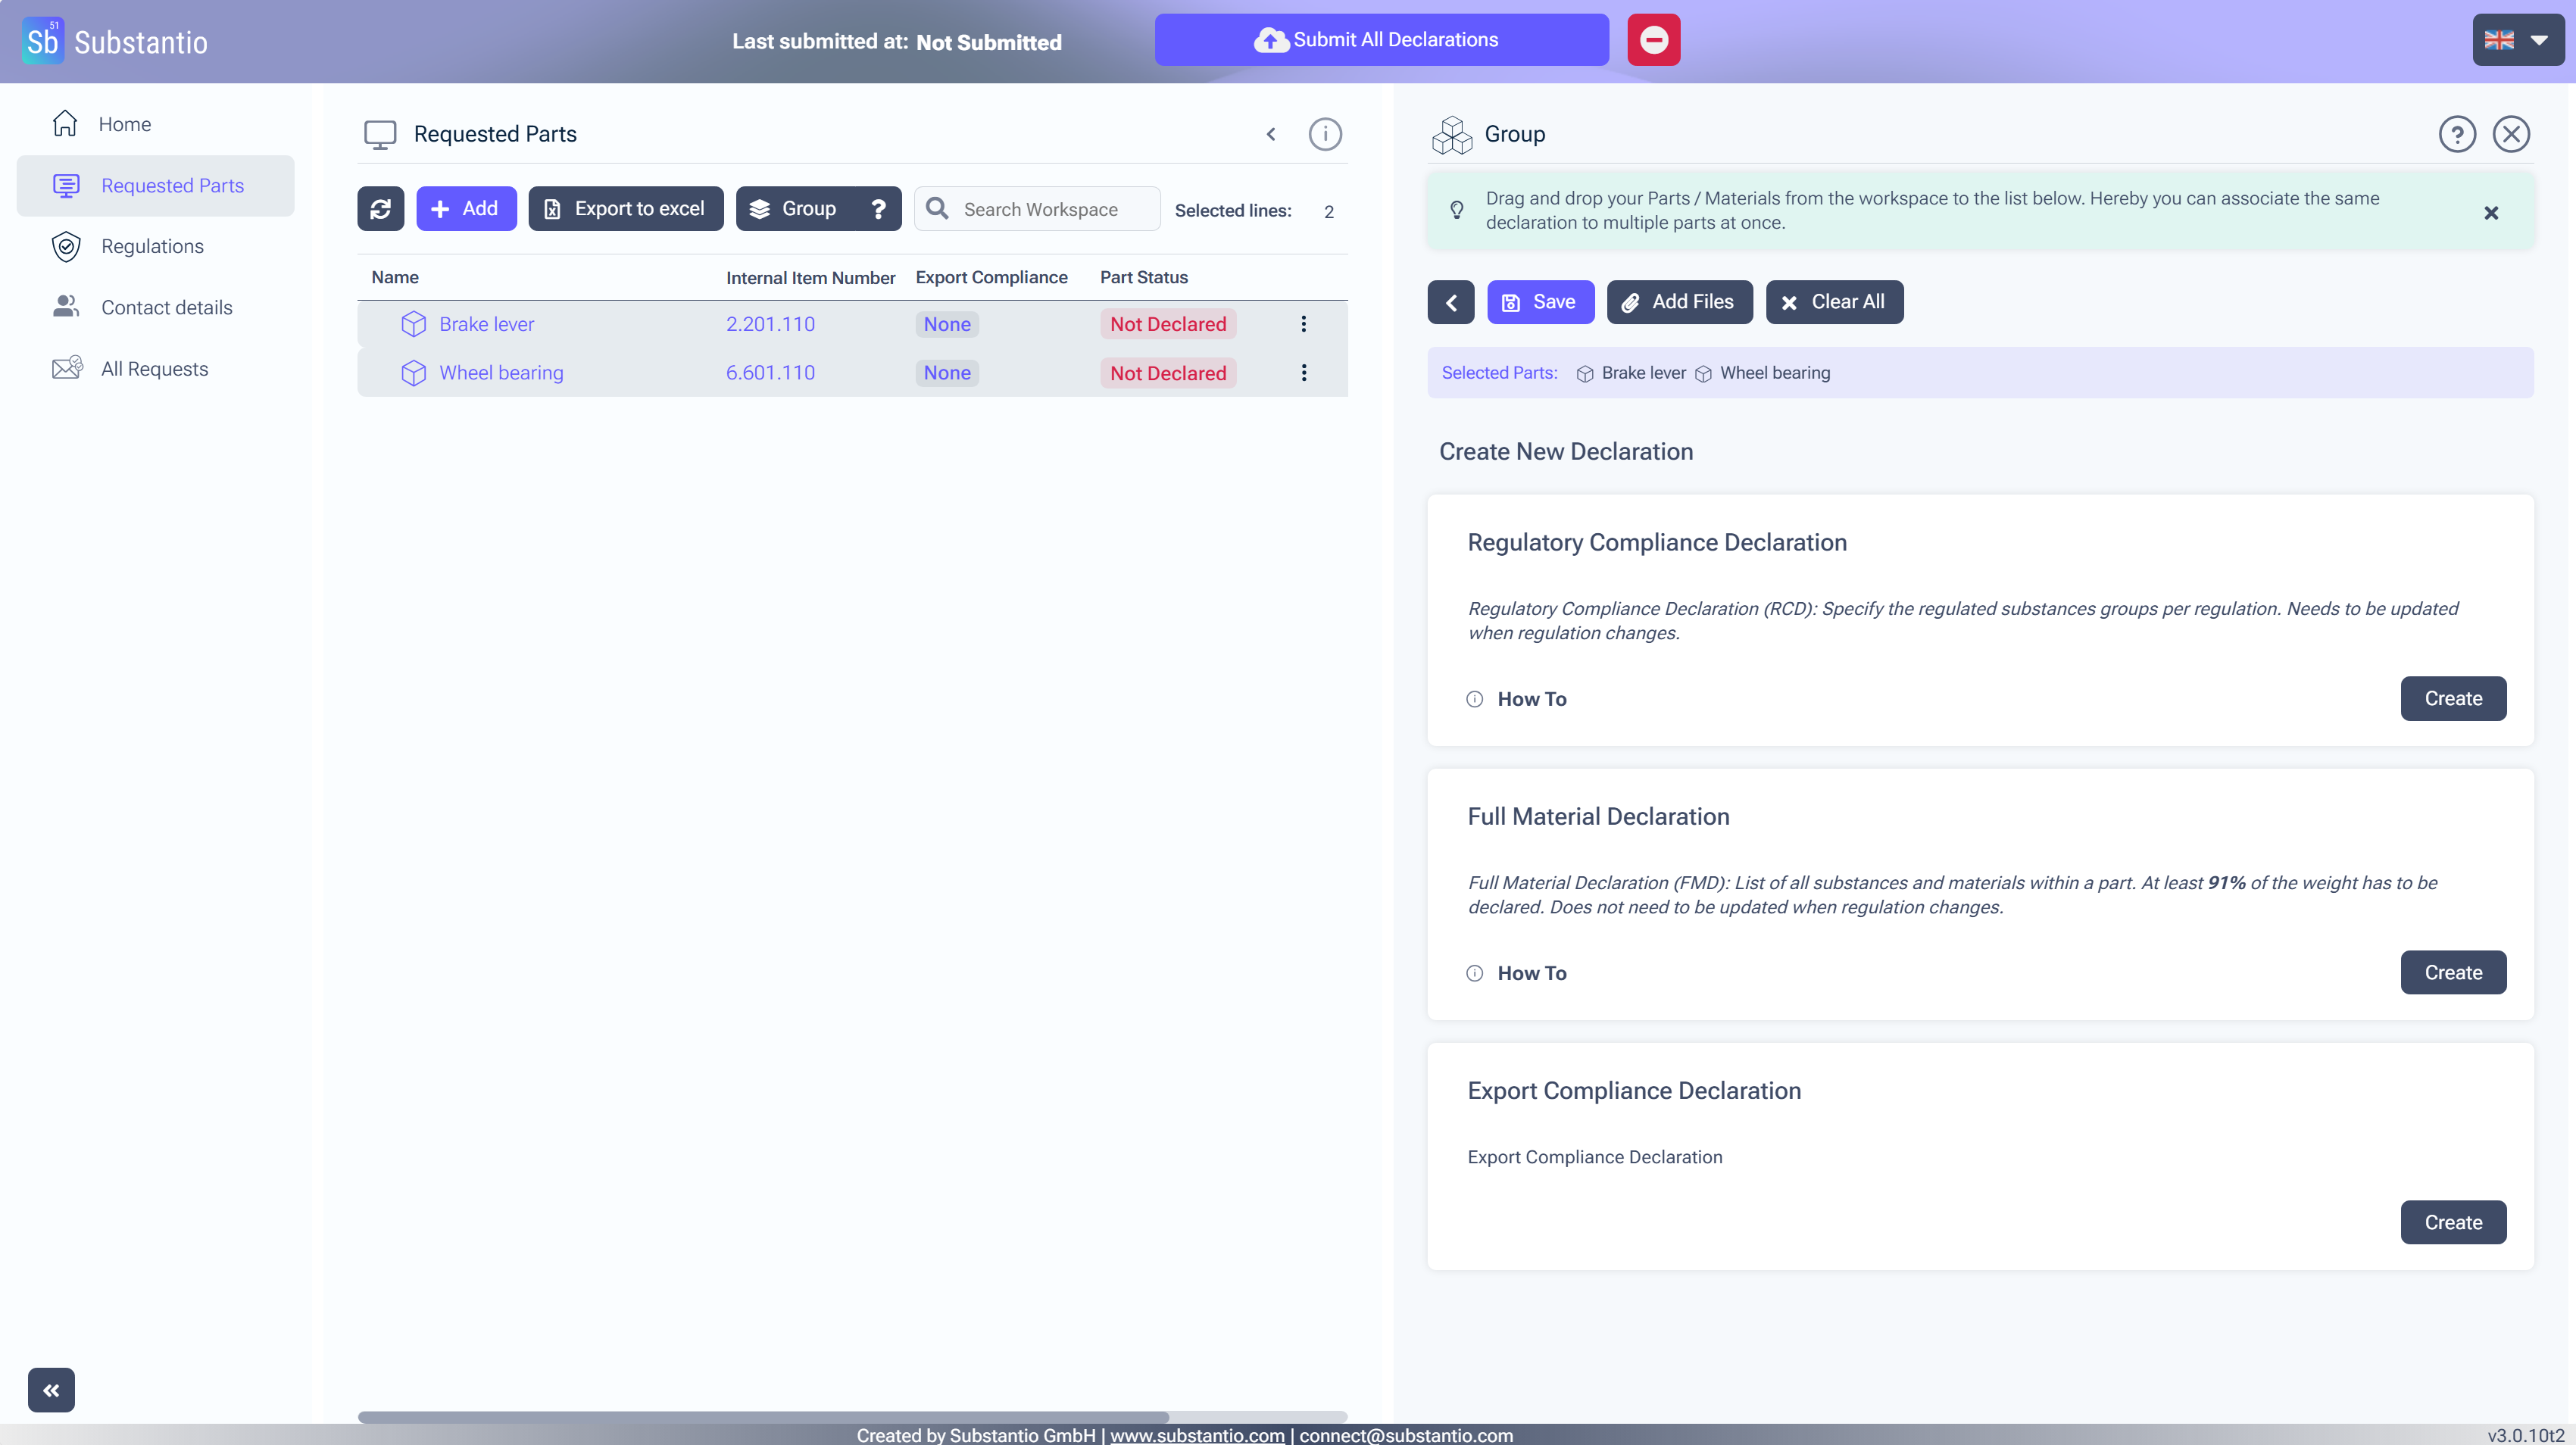This screenshot has width=2576, height=1445.
Task: Dismiss the drag and drop hint banner
Action: 2490,212
